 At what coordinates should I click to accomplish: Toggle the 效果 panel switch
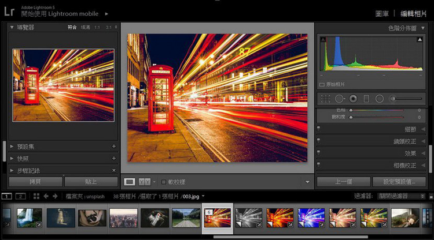click(319, 153)
